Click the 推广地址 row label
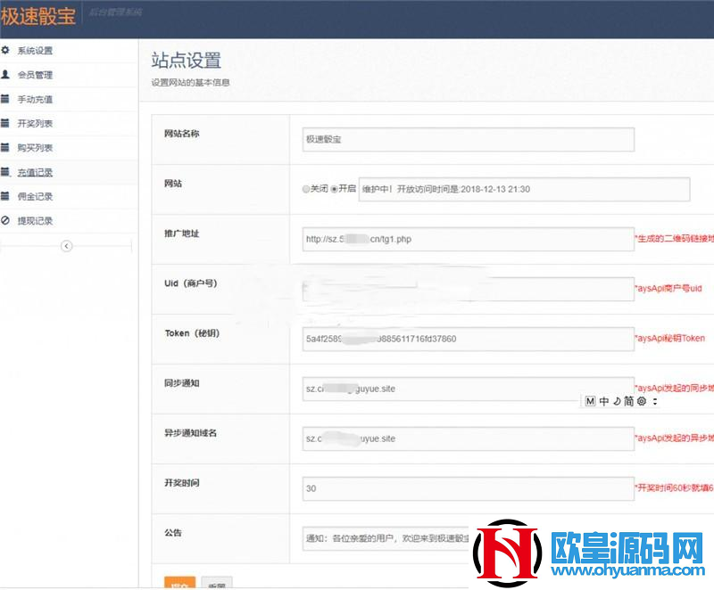Viewport: 714px width, 590px height. point(182,234)
